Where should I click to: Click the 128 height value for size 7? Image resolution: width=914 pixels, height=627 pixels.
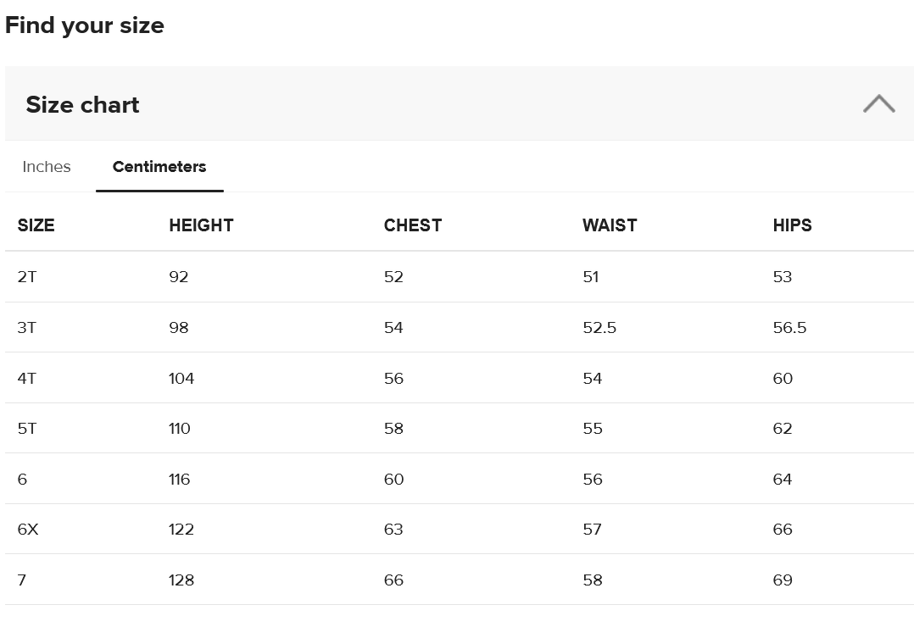(x=181, y=580)
